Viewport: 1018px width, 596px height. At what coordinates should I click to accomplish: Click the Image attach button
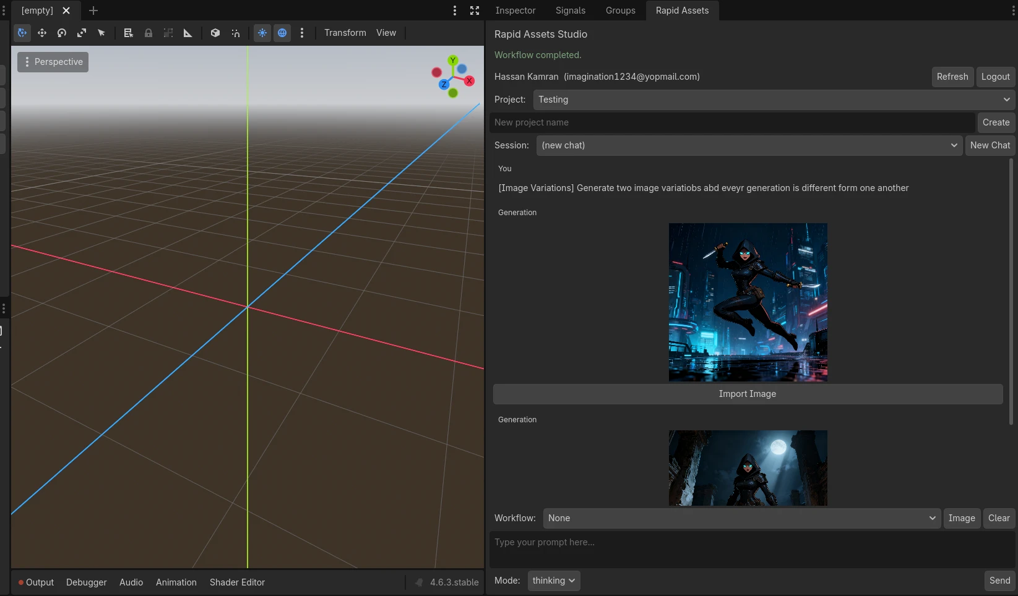click(962, 518)
